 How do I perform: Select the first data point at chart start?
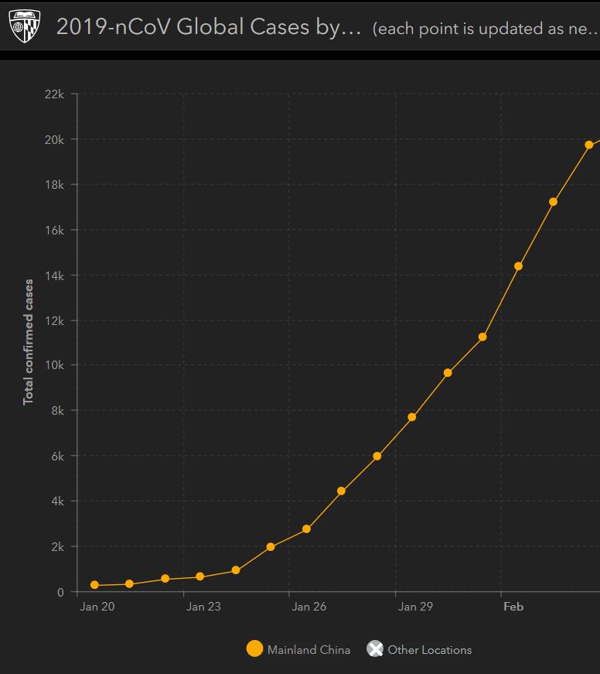94,585
